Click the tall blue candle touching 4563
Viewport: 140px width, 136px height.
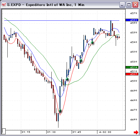click(111, 28)
